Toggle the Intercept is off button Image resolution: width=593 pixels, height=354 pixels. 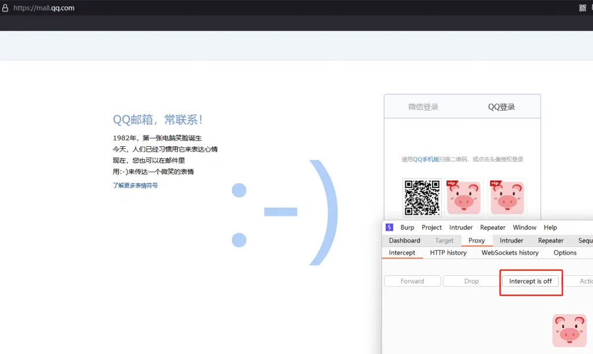point(530,281)
